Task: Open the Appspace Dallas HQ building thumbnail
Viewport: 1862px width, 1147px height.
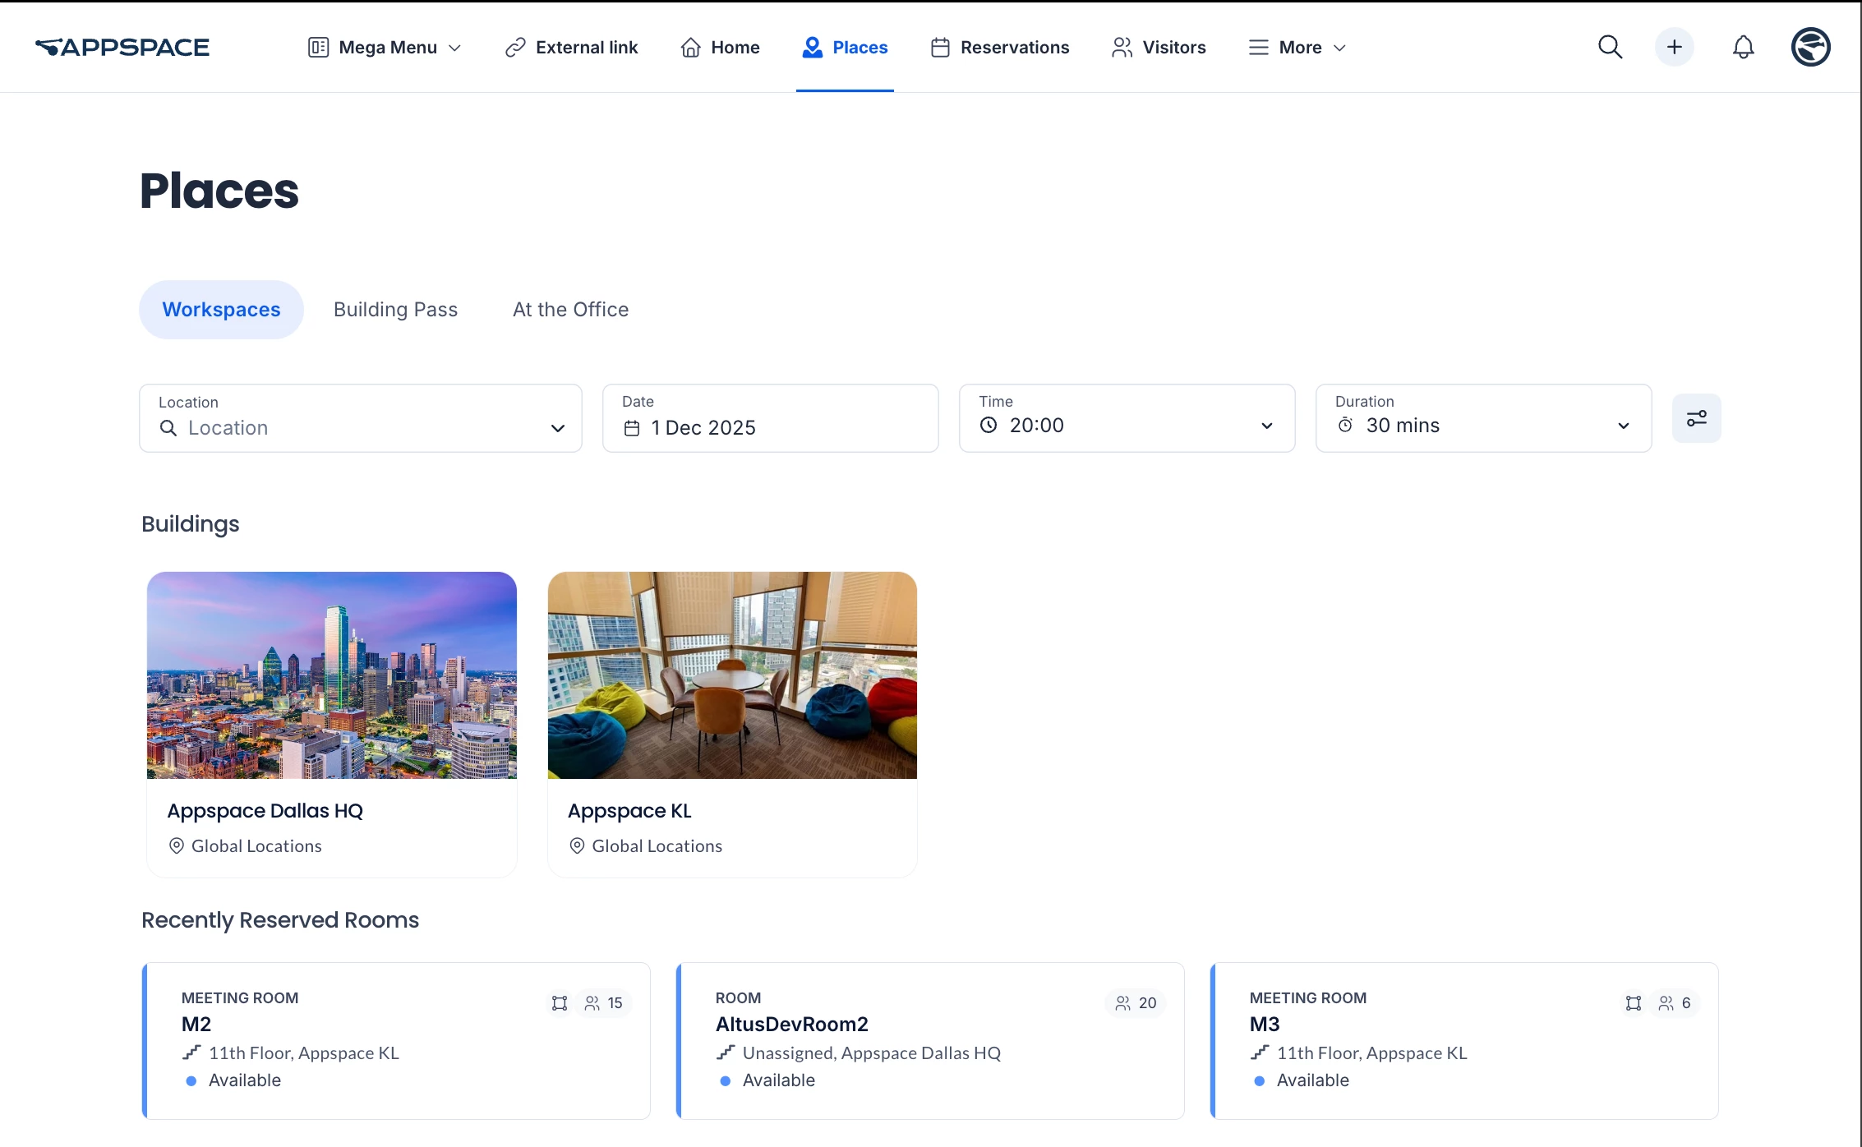Action: pos(332,675)
